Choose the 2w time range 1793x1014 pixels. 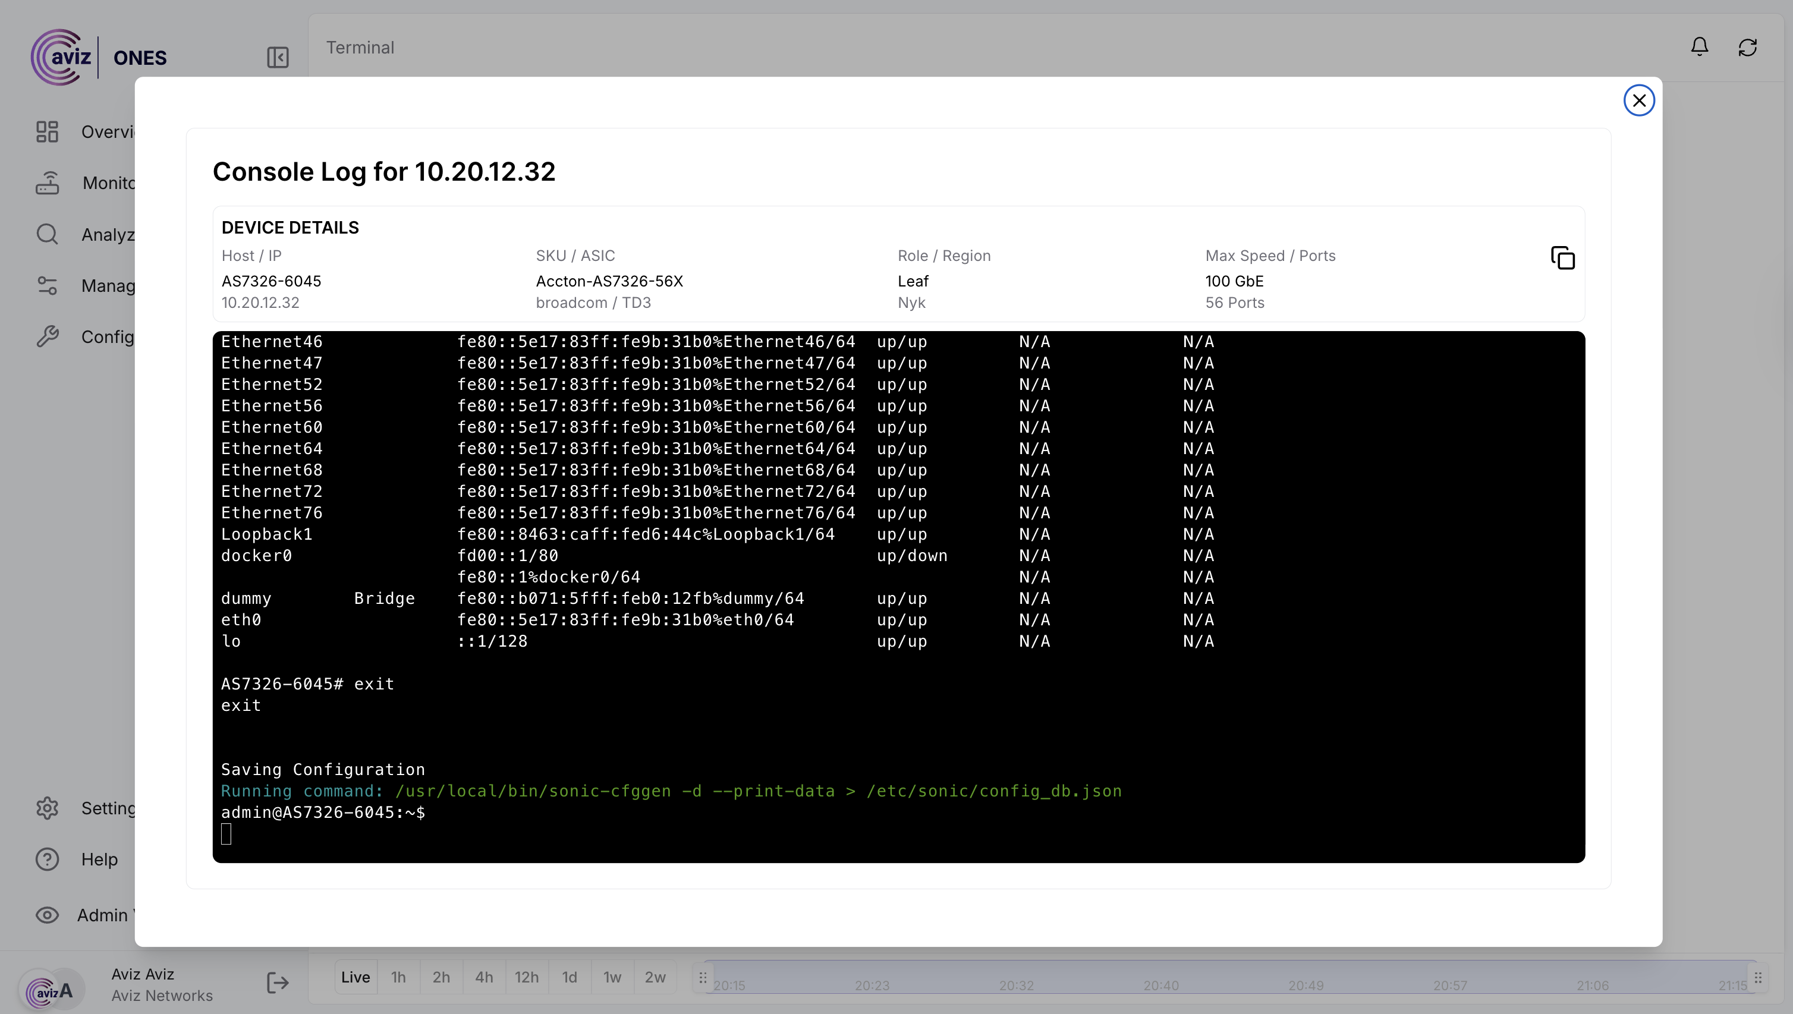pyautogui.click(x=655, y=977)
